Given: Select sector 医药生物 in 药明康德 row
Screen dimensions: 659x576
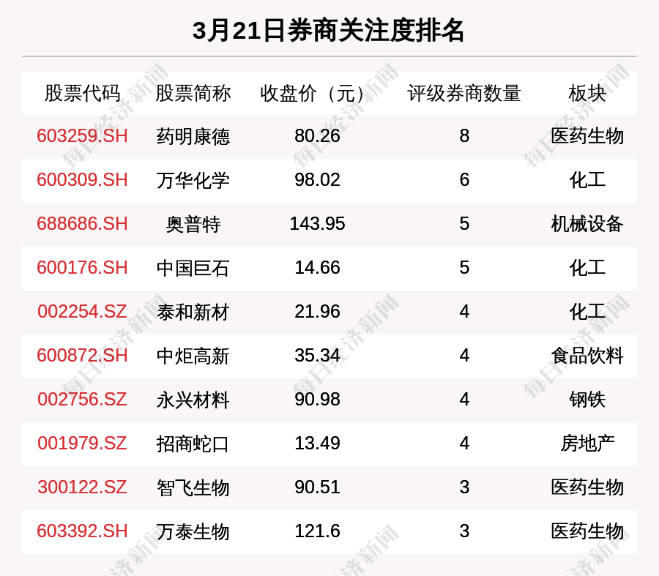Looking at the screenshot, I should pyautogui.click(x=587, y=136).
